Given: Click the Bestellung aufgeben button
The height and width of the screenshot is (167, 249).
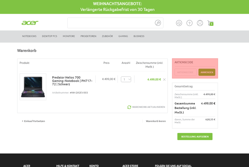Looking at the screenshot, I should tap(195, 136).
